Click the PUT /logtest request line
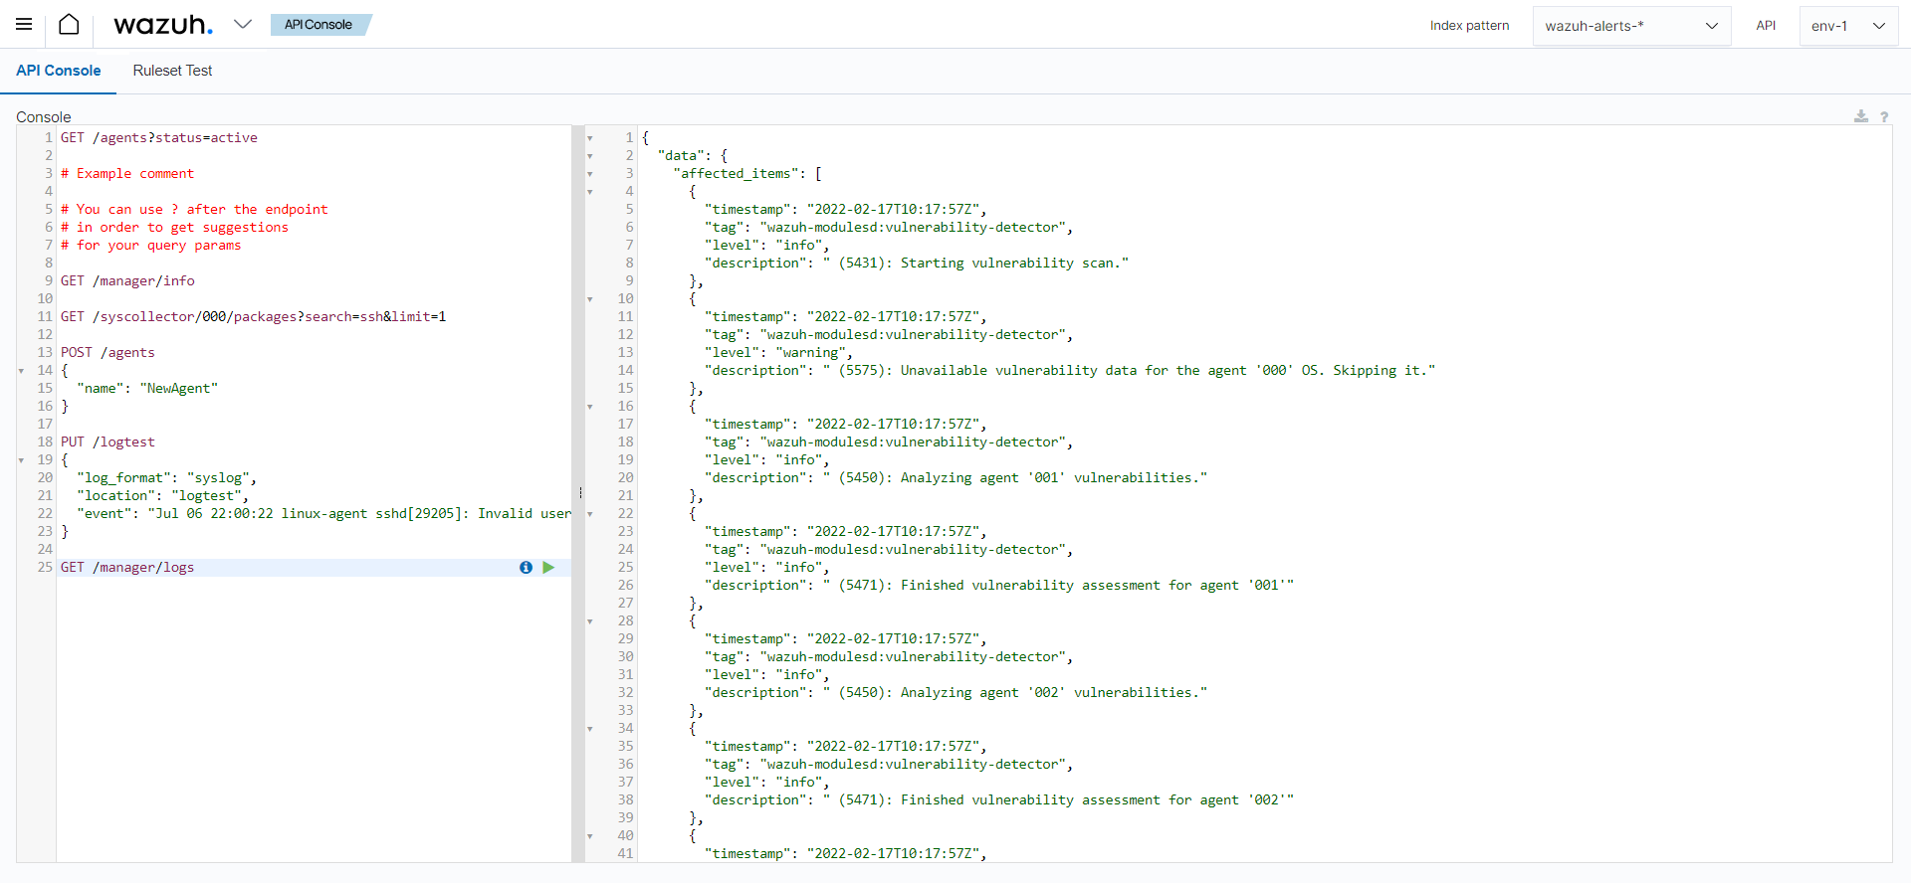1911x883 pixels. [107, 442]
